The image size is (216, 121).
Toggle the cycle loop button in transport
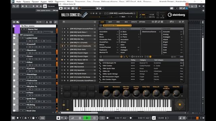point(73,118)
